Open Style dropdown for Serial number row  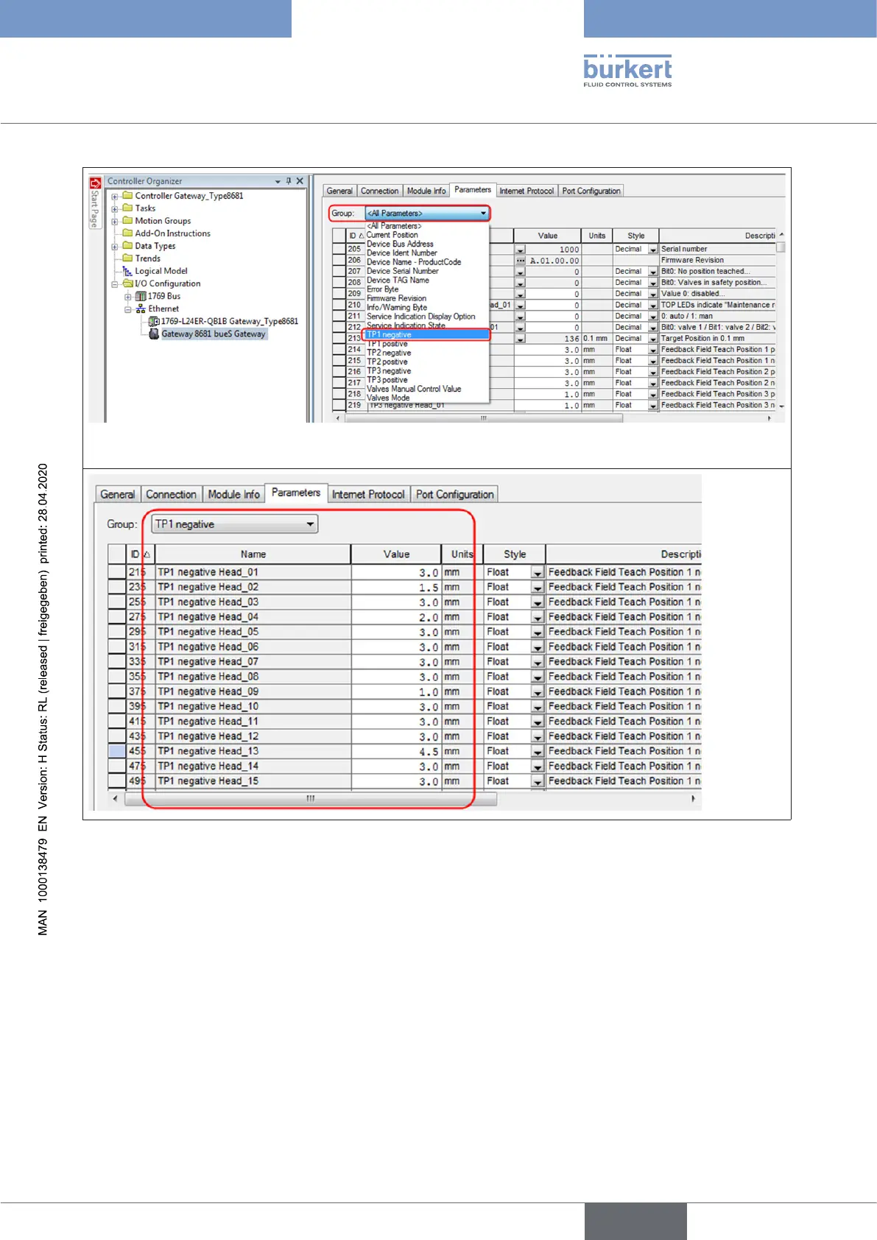coord(653,250)
